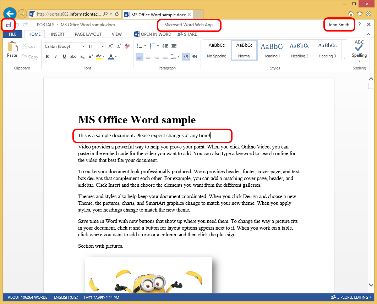
Task: Click the Save floppy disk icon
Action: click(8, 24)
